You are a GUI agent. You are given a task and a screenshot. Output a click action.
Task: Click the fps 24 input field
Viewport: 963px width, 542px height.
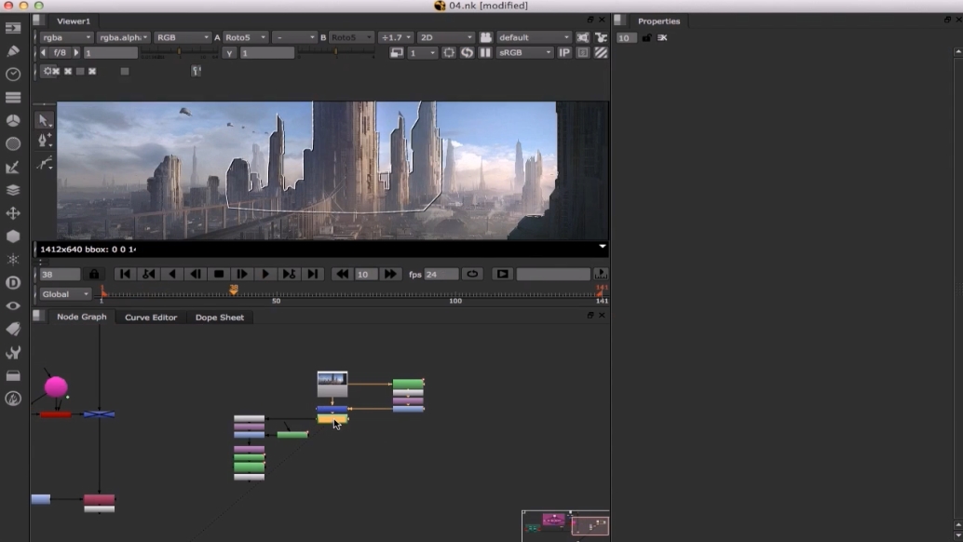coord(441,275)
